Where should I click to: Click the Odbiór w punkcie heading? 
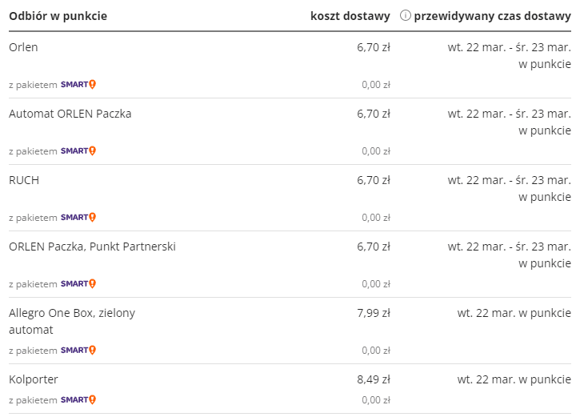pyautogui.click(x=58, y=16)
